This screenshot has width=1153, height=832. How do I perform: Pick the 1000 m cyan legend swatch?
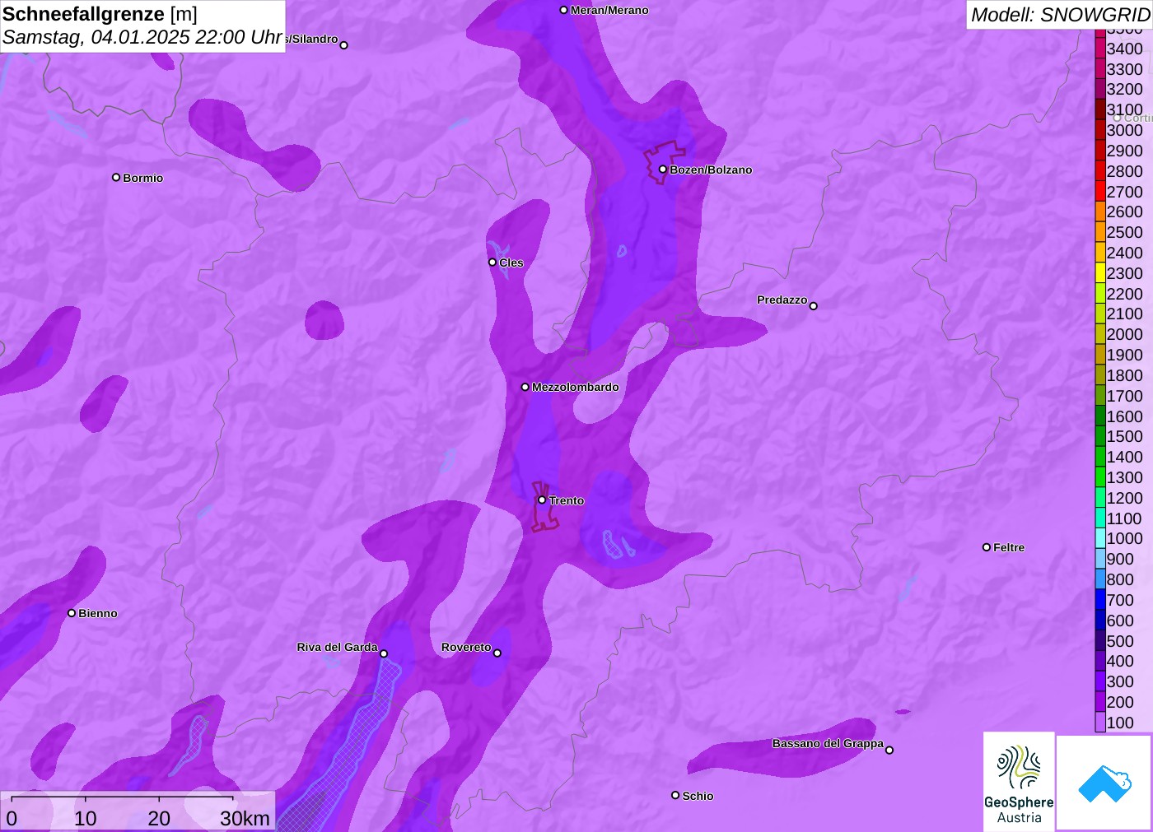click(x=1100, y=539)
